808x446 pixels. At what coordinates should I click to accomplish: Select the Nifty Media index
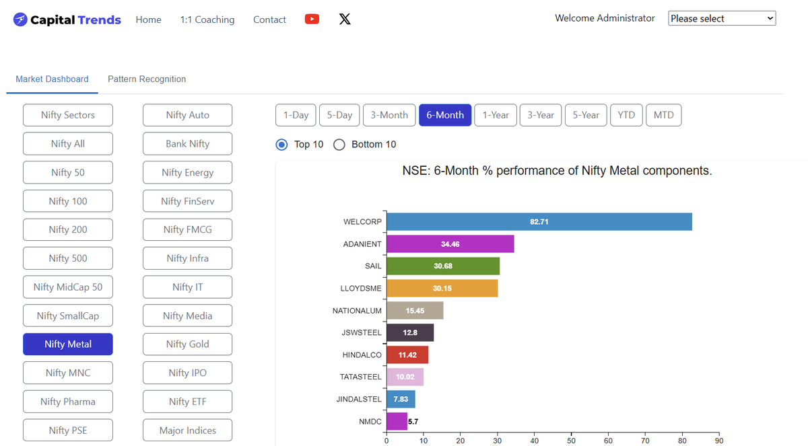tap(188, 315)
